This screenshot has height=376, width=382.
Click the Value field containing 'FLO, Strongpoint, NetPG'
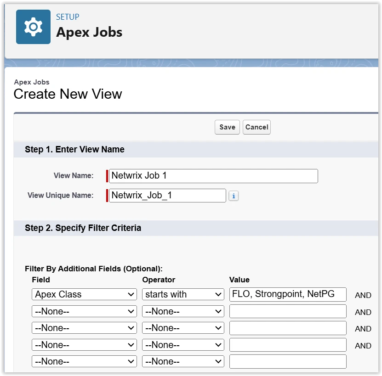point(288,294)
